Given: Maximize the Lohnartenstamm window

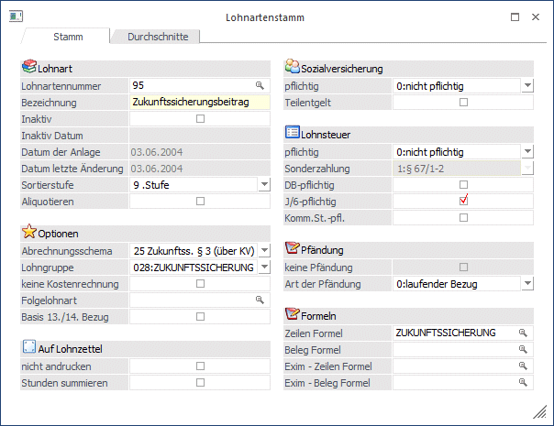Looking at the screenshot, I should [515, 16].
